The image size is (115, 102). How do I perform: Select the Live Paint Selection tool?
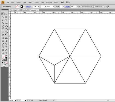[6, 46]
